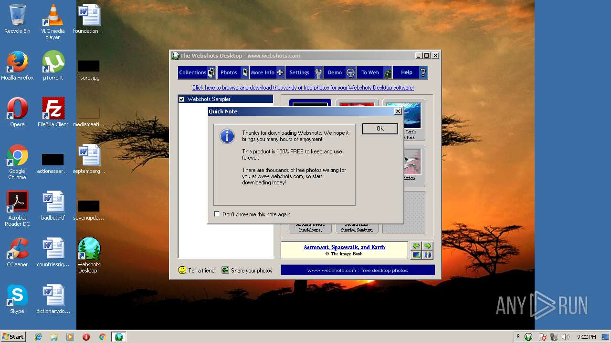This screenshot has height=343, width=611.
Task: Open the septemberg Word document
Action: (89, 159)
